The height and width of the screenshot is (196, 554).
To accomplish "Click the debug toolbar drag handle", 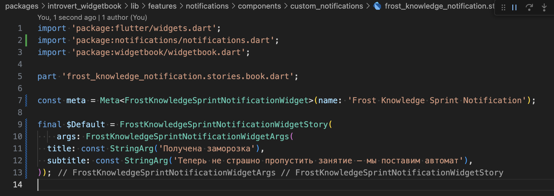I will 503,7.
